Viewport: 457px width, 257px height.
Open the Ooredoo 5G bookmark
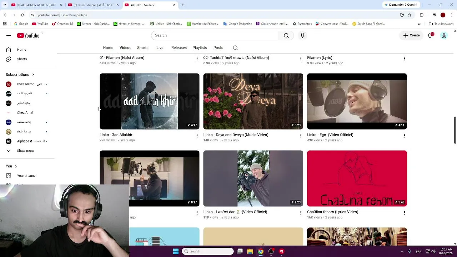coord(62,24)
